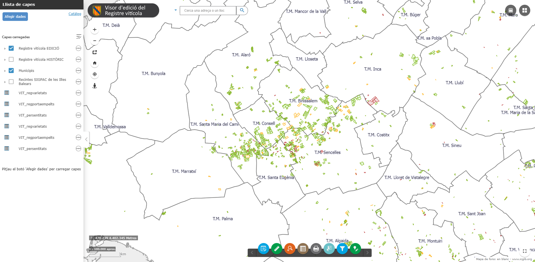Viewport: 535px width, 262px height.
Task: Click the printer icon to print map
Action: pos(316,248)
